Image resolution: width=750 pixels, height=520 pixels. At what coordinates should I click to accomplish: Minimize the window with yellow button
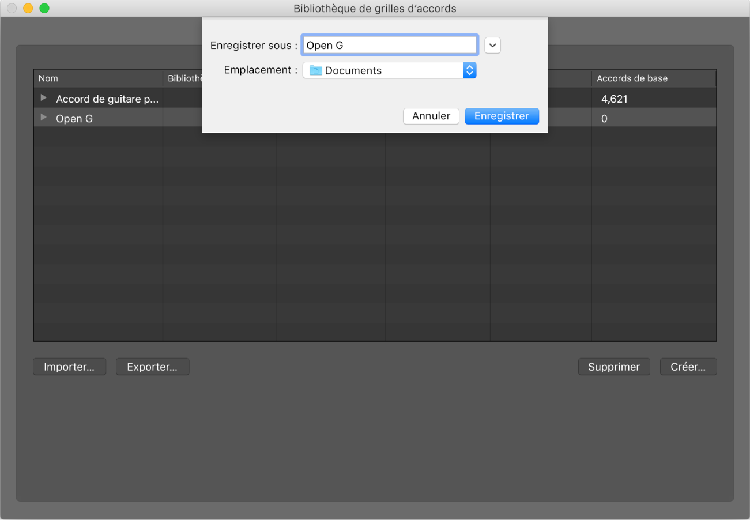click(x=28, y=8)
